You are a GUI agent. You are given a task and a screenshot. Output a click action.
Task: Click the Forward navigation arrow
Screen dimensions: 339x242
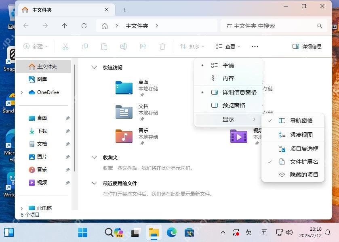tap(45, 26)
